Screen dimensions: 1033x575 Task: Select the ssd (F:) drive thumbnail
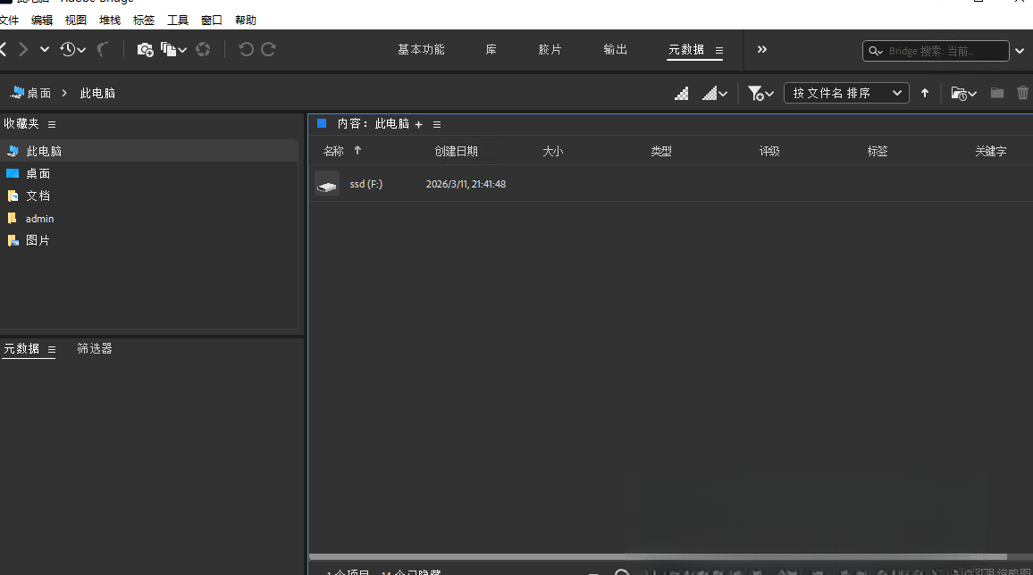[x=327, y=184]
